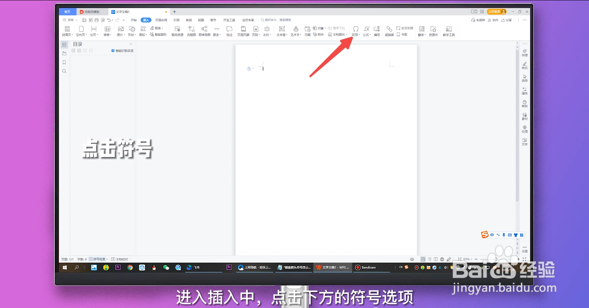
Task: Open the 图片 picture dropdown
Action: (121, 31)
